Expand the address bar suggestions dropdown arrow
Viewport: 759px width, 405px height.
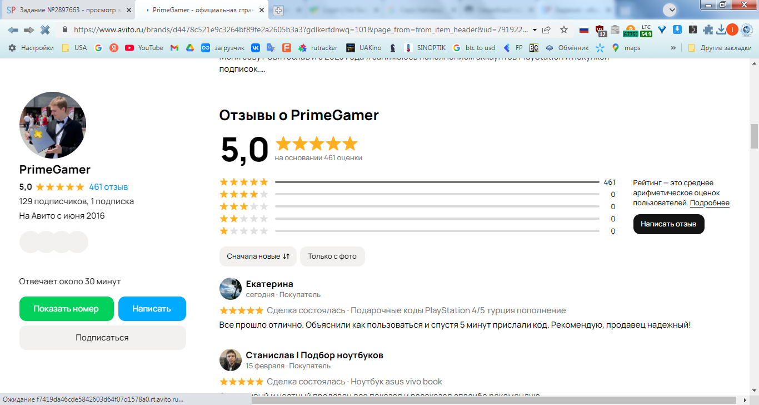pos(535,30)
